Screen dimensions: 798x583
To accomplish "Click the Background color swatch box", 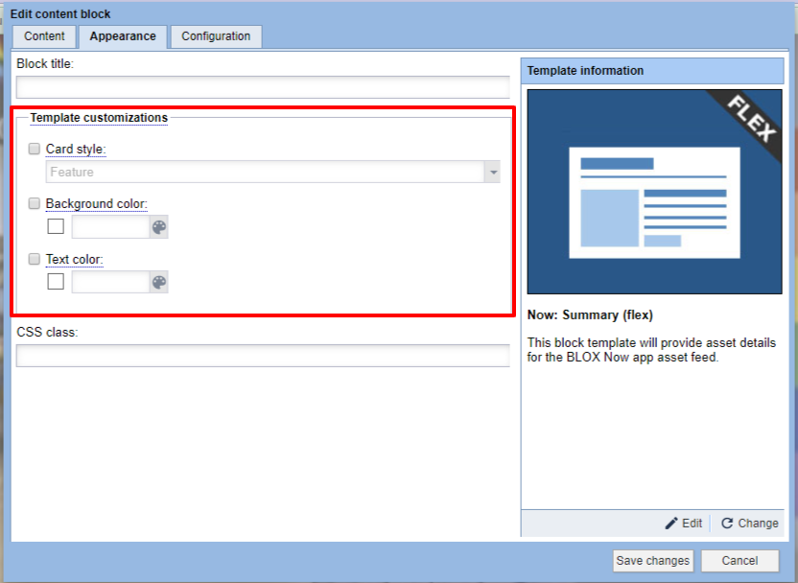I will (x=56, y=227).
